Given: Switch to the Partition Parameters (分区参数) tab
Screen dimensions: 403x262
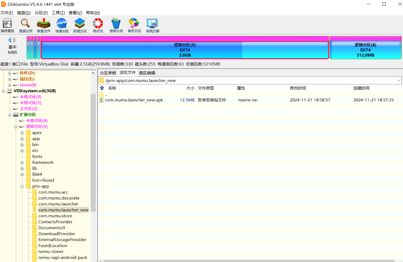Looking at the screenshot, I should [x=108, y=73].
